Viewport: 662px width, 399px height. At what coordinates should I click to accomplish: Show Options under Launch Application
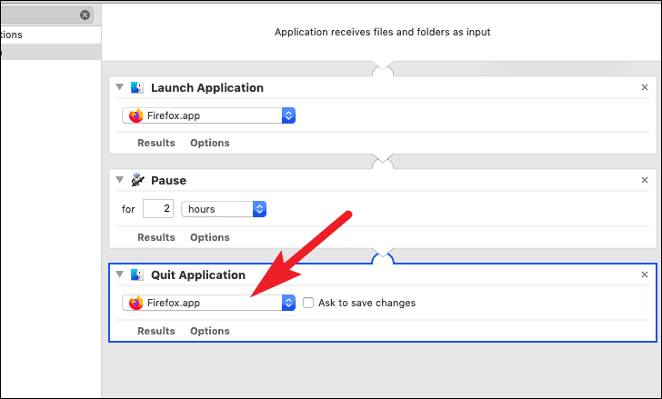tap(210, 143)
